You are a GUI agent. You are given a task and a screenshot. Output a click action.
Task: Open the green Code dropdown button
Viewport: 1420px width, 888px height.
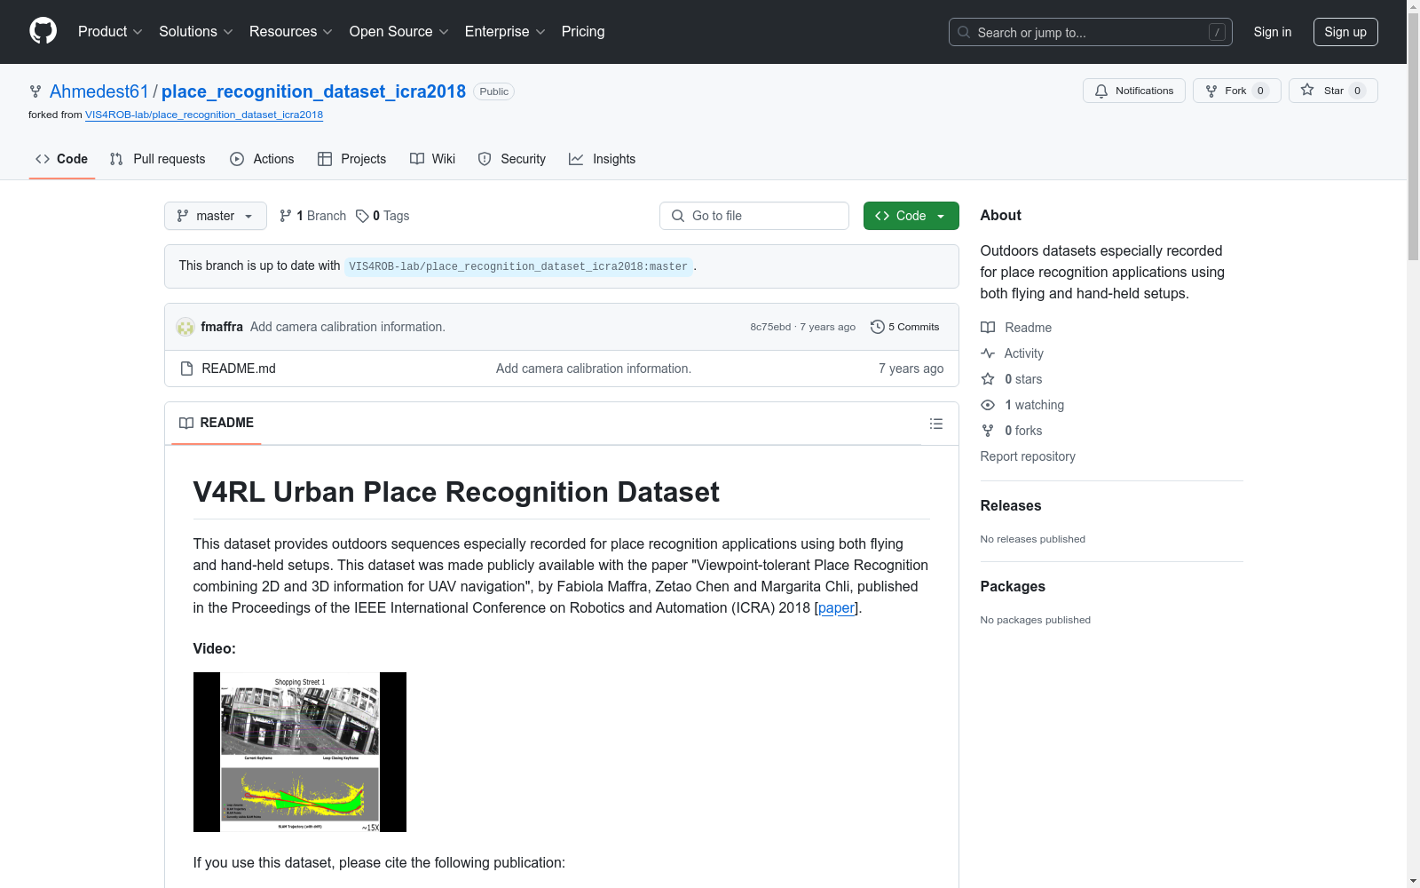[911, 216]
